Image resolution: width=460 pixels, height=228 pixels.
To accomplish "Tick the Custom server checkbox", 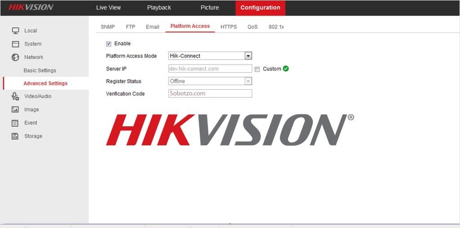I will pyautogui.click(x=257, y=69).
